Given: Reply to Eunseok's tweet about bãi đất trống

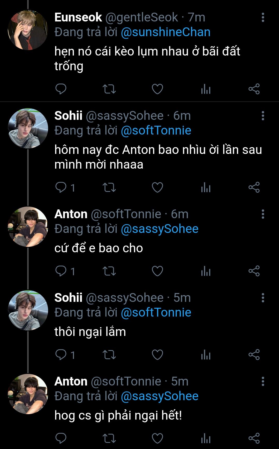Looking at the screenshot, I should (61, 89).
